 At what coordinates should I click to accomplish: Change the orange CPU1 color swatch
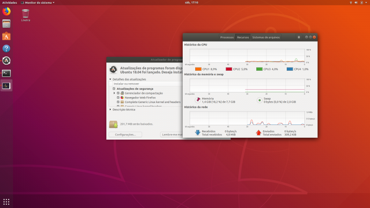(x=198, y=69)
